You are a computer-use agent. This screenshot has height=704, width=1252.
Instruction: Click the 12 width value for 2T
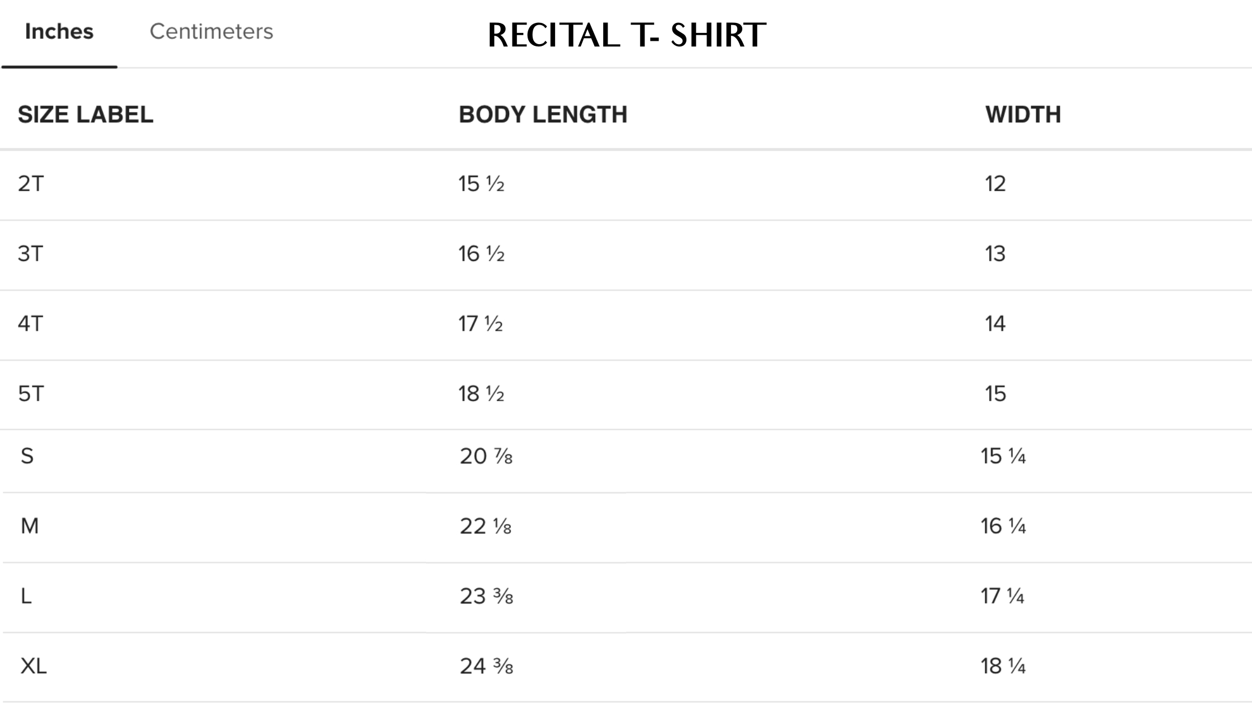(x=995, y=184)
